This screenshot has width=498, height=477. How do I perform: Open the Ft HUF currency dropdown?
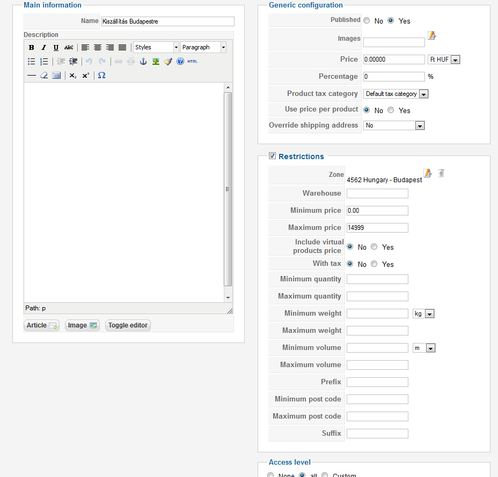click(444, 59)
